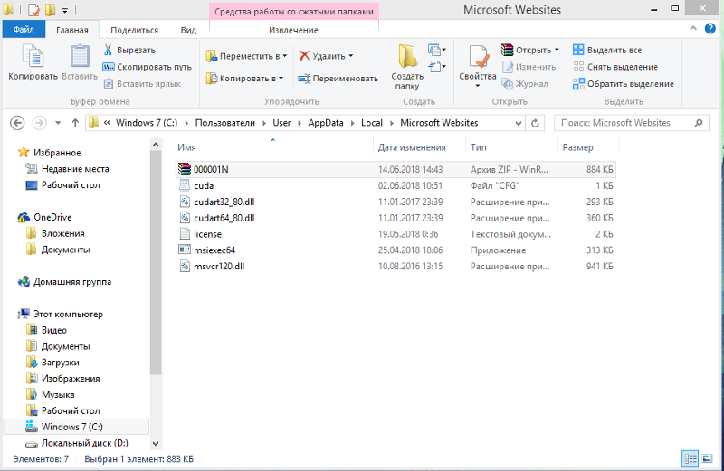
Task: Create new folder via Создать папку
Action: coord(407,68)
